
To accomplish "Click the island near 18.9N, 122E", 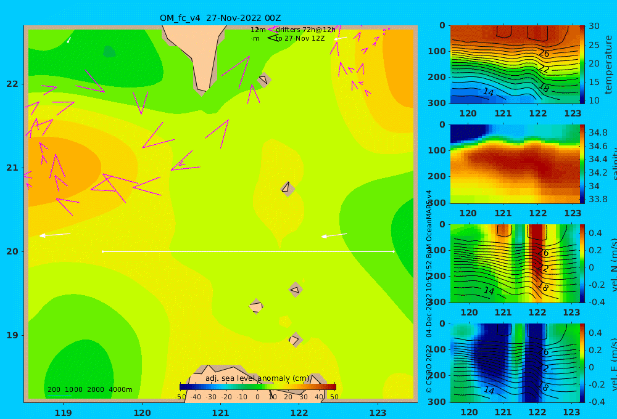I will (x=296, y=340).
